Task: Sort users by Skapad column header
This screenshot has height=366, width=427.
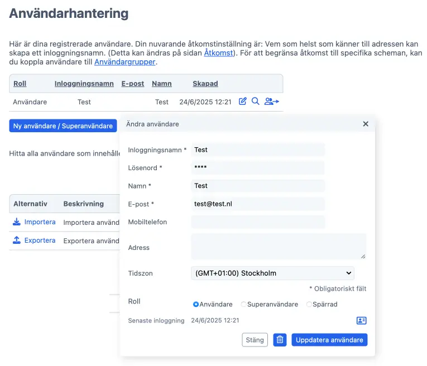Action: tap(205, 84)
